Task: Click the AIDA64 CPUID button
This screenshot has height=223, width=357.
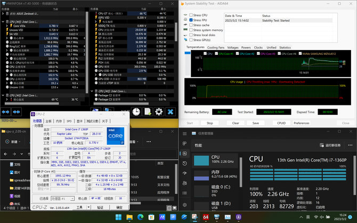Action: (281, 123)
